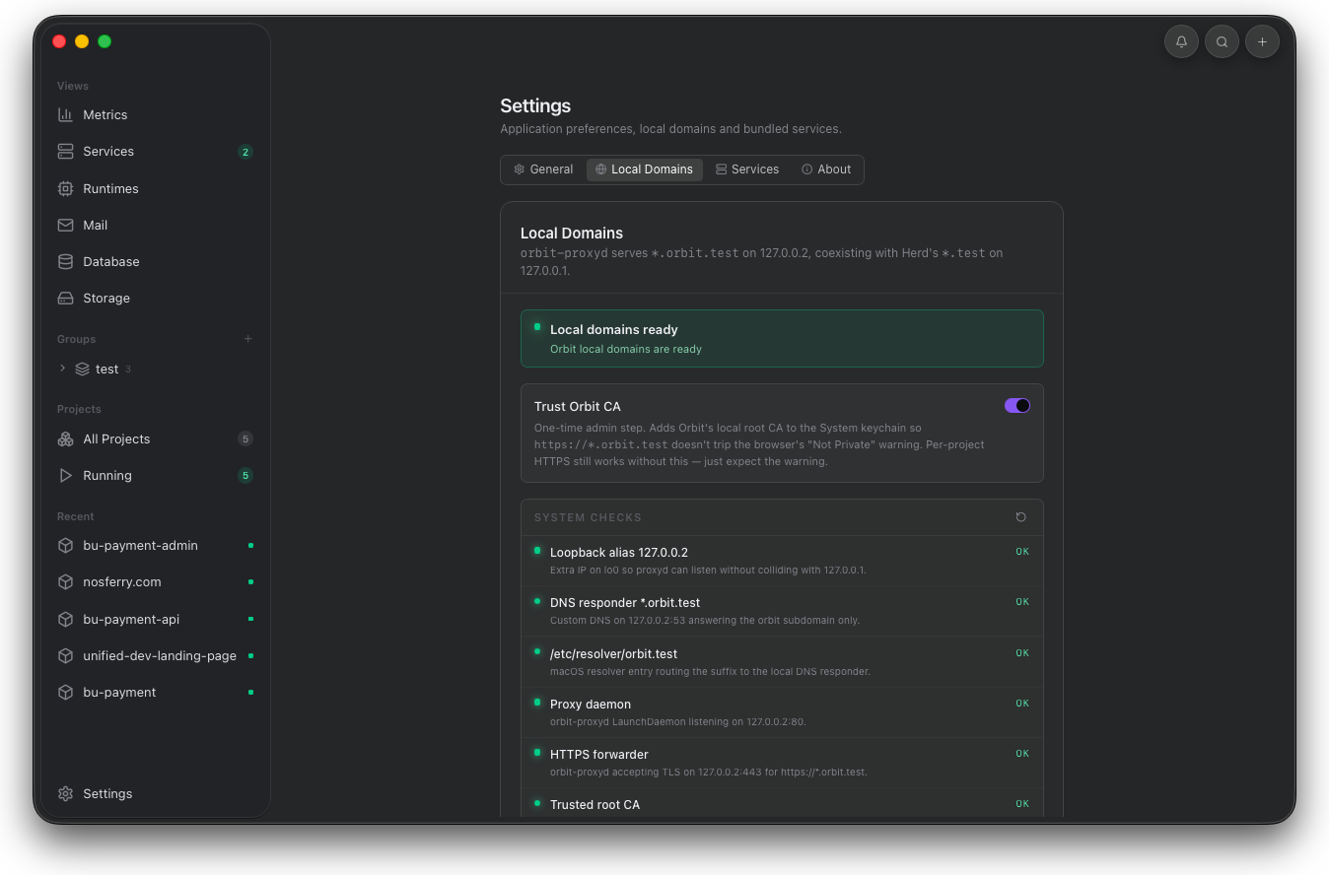This screenshot has height=875, width=1329.
Task: Switch to the Local Domains tab
Action: point(645,169)
